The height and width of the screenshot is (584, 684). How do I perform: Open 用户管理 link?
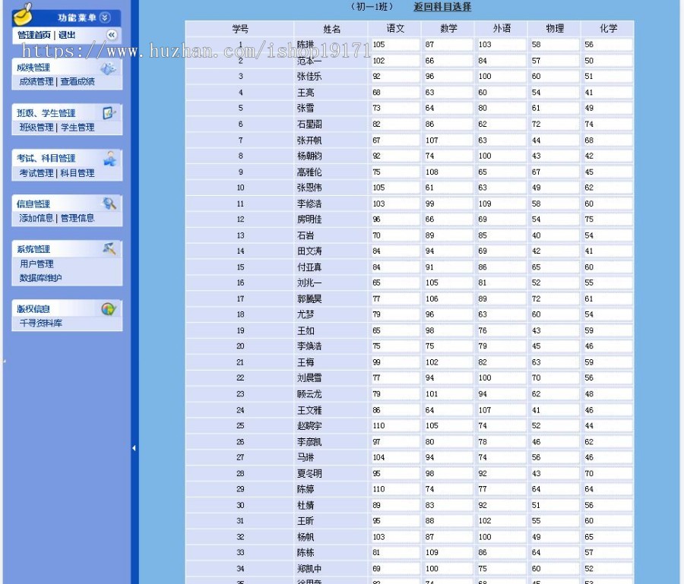(x=36, y=264)
